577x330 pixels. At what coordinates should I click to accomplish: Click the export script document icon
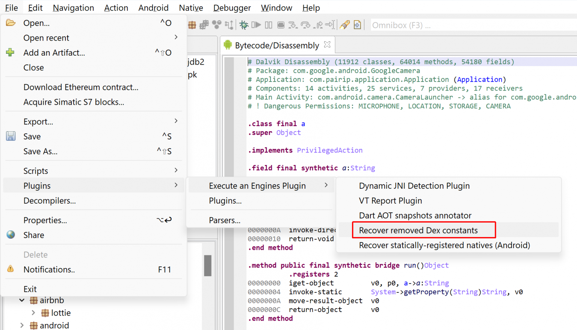click(x=357, y=25)
